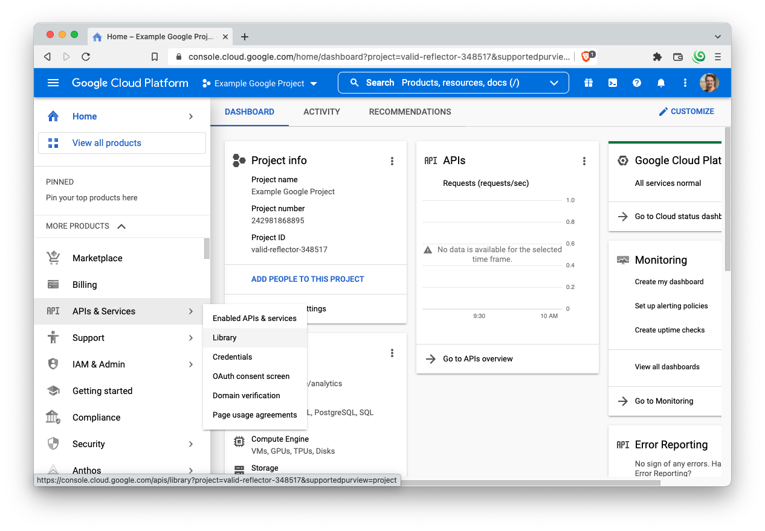765x531 pixels.
Task: Click the Support person icon
Action: [53, 337]
